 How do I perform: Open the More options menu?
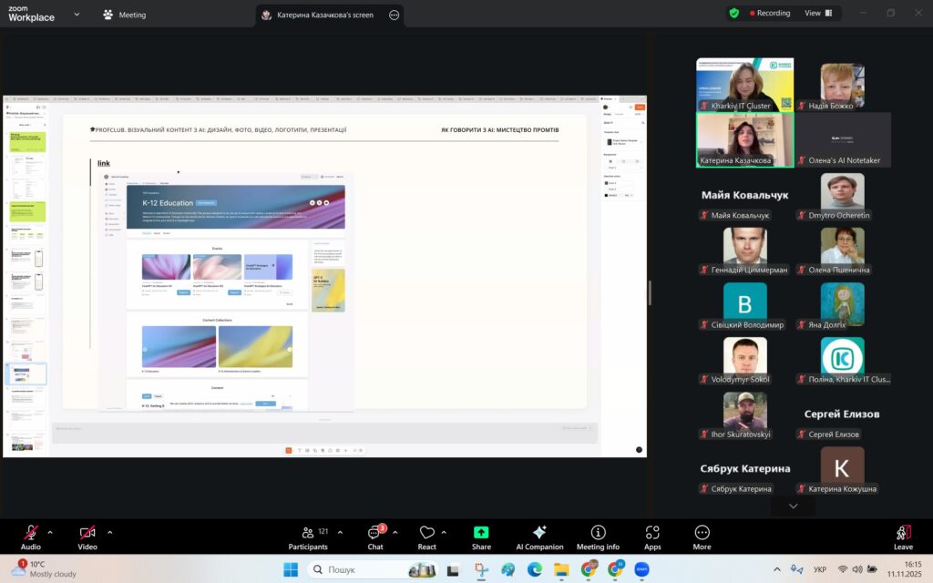pyautogui.click(x=702, y=537)
